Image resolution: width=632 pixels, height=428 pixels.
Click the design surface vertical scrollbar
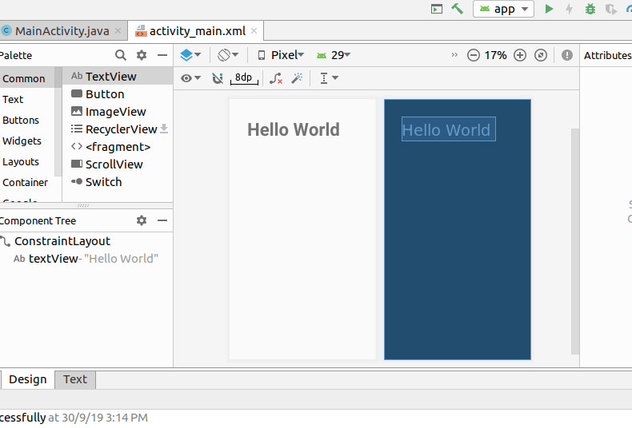(x=575, y=241)
